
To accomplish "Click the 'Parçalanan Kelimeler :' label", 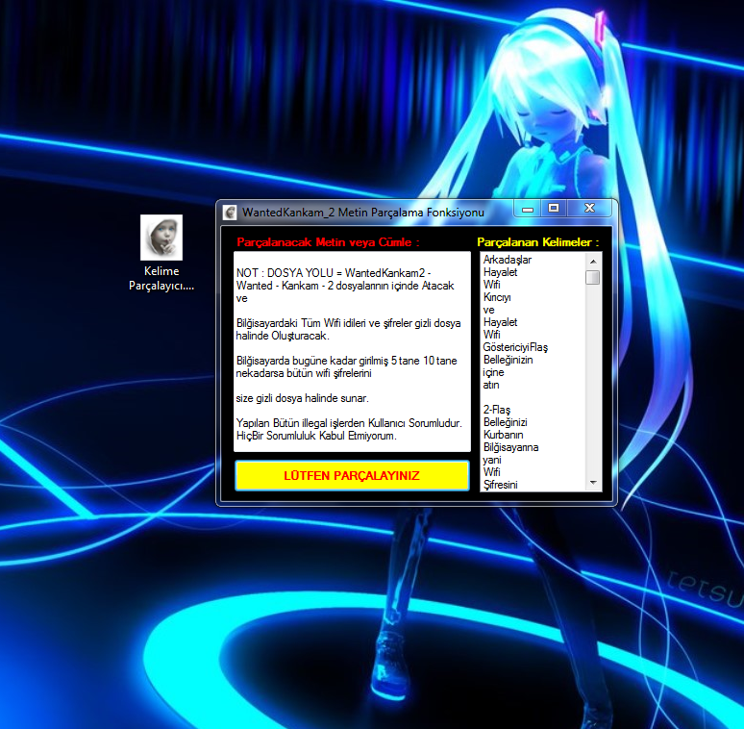I will click(538, 242).
